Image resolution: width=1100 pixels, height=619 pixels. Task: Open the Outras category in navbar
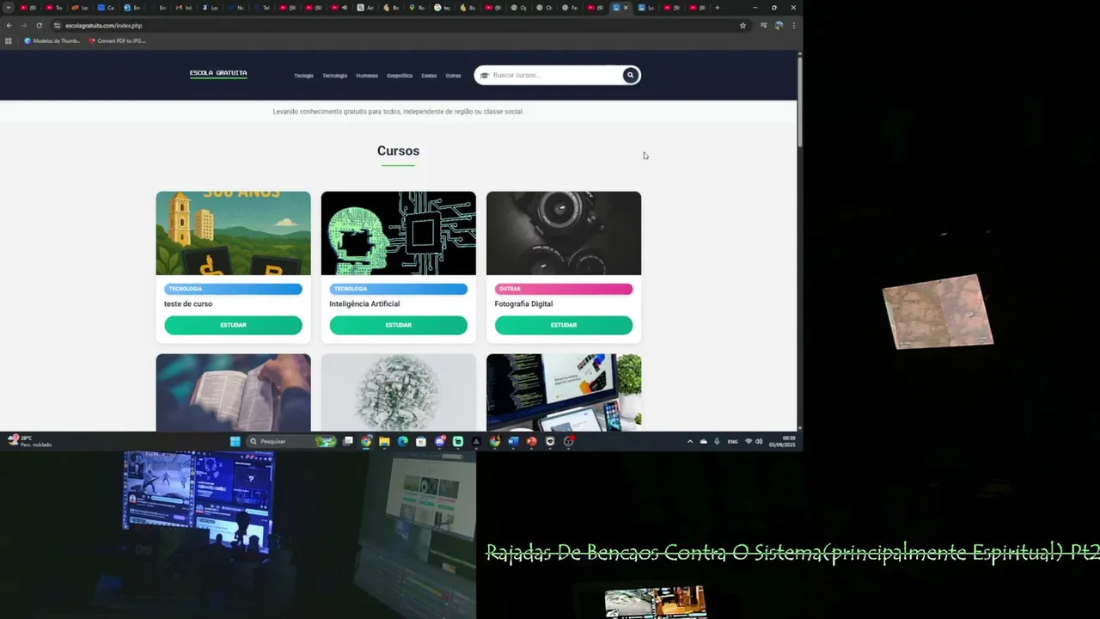(453, 76)
